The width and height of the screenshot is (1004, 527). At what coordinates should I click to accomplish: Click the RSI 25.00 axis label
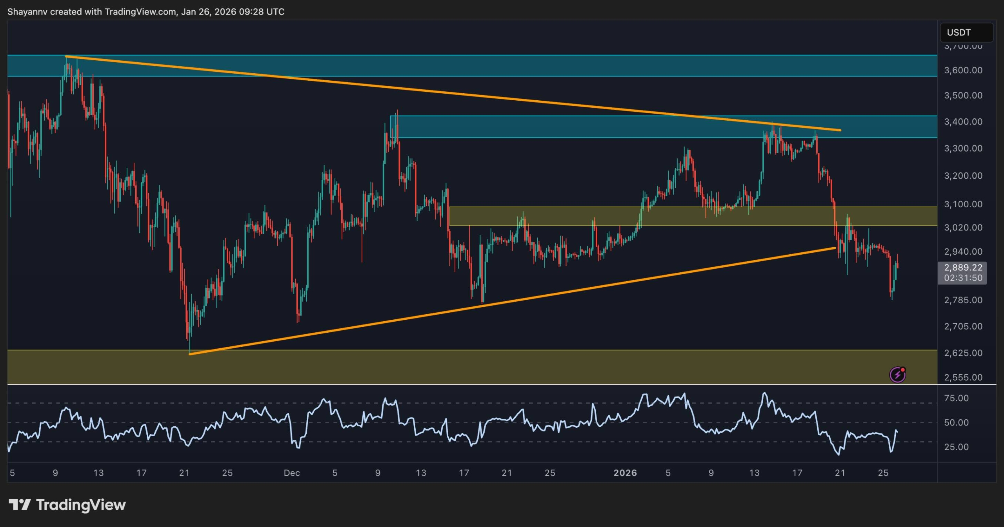click(x=956, y=447)
